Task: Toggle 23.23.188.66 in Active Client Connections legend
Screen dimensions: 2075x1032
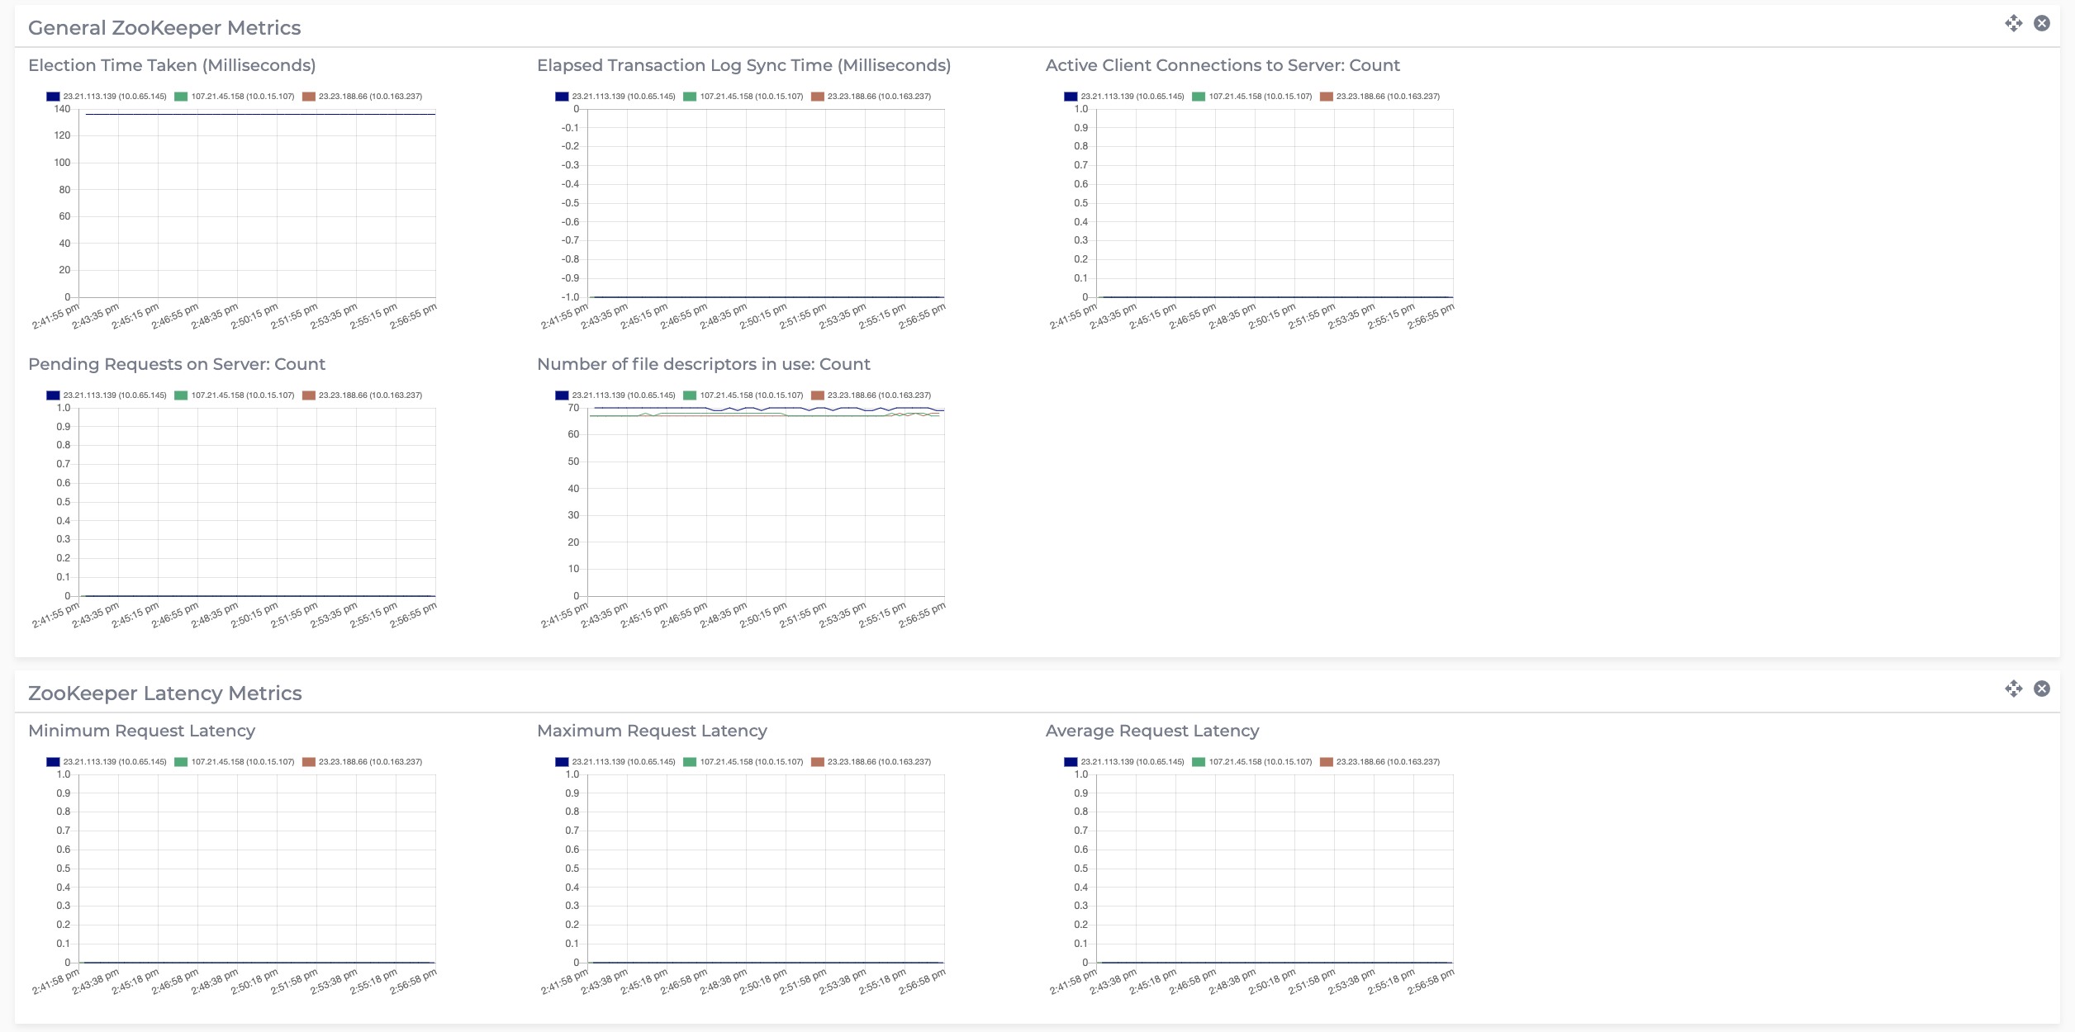Action: click(x=1387, y=97)
